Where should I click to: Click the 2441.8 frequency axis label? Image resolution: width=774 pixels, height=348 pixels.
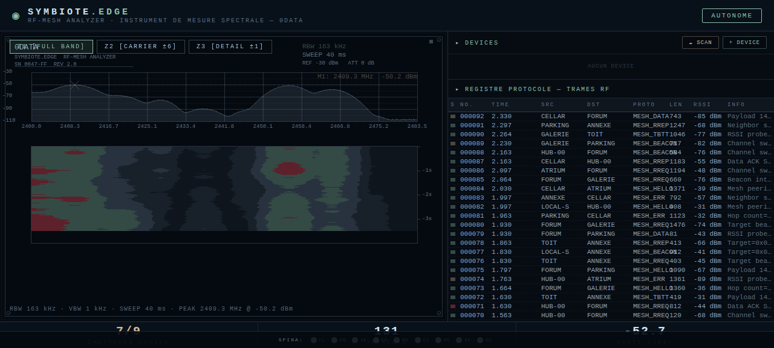coord(224,127)
